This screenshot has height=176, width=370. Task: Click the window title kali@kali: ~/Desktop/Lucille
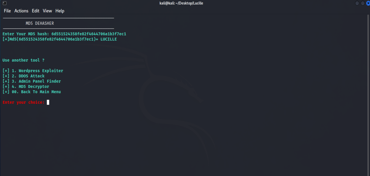pyautogui.click(x=181, y=3)
